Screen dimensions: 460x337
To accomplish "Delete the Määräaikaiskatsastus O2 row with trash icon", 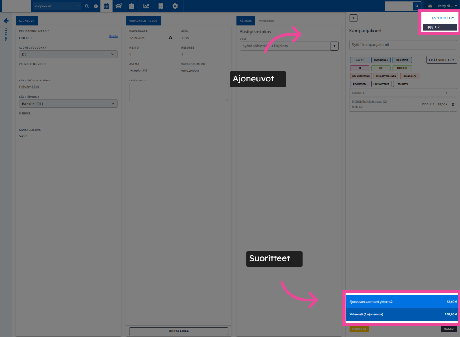I will (453, 105).
